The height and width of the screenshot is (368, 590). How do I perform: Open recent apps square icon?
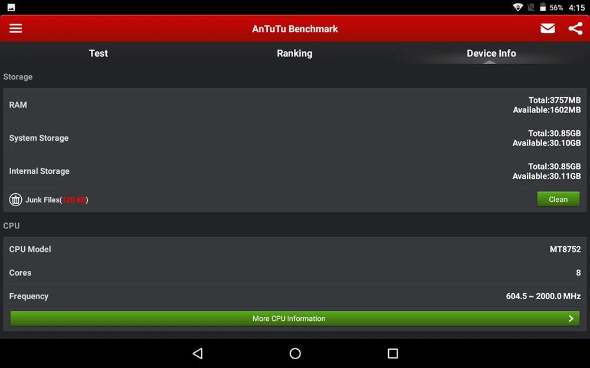393,353
